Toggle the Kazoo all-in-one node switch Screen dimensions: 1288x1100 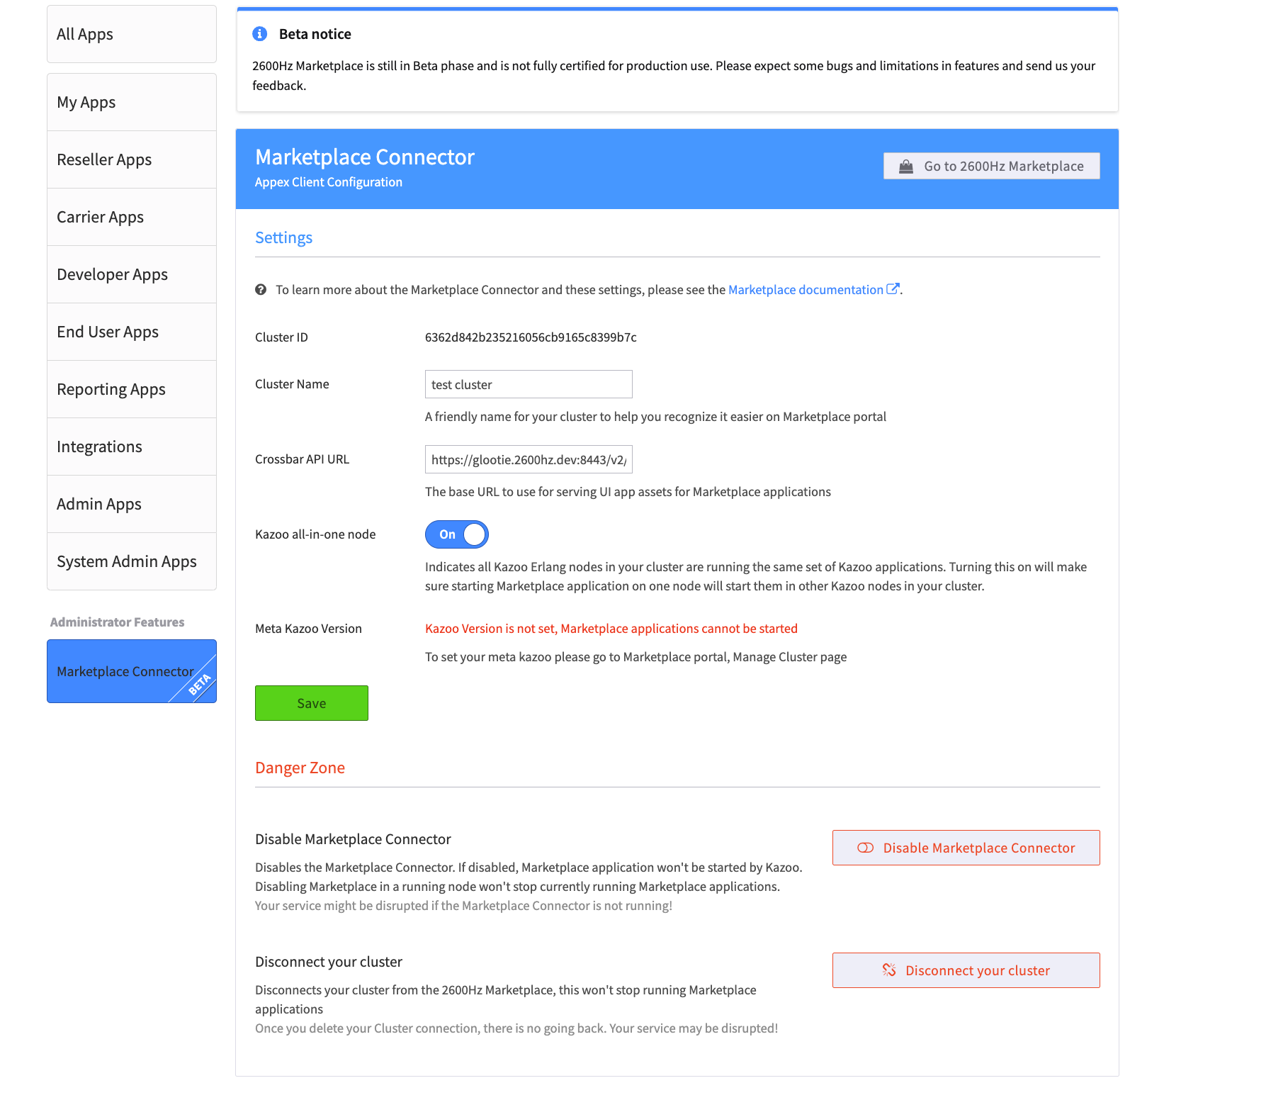457,534
